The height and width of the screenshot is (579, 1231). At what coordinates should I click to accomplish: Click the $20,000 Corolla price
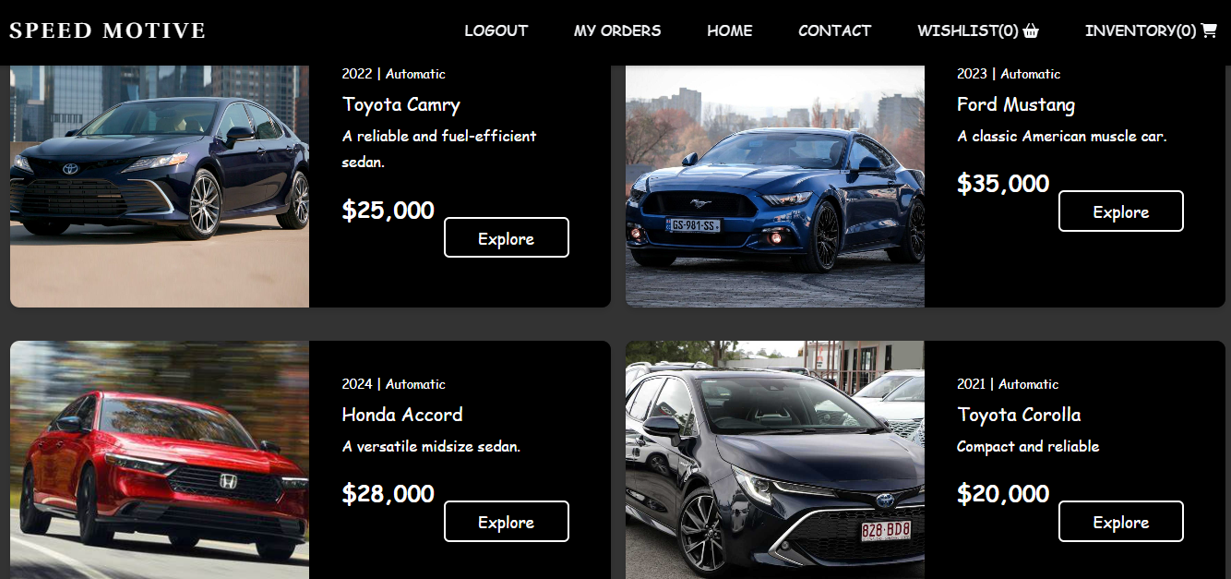click(x=1003, y=494)
